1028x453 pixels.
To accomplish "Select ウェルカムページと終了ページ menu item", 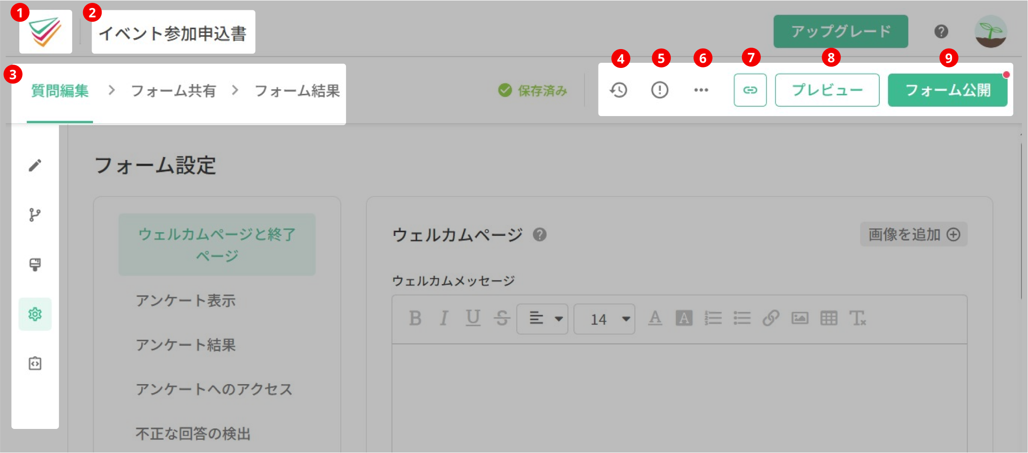I will 217,244.
